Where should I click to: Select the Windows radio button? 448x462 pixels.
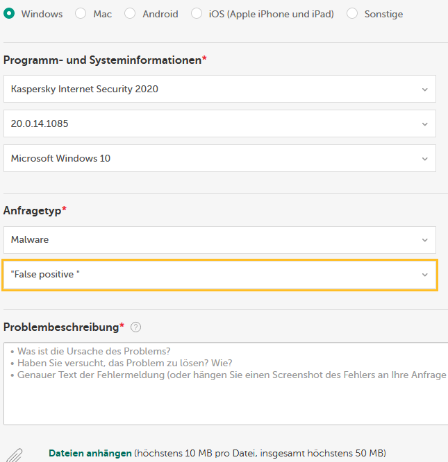(x=10, y=14)
